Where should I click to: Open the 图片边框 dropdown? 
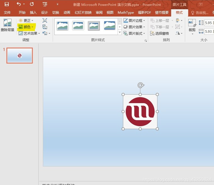(x=134, y=20)
